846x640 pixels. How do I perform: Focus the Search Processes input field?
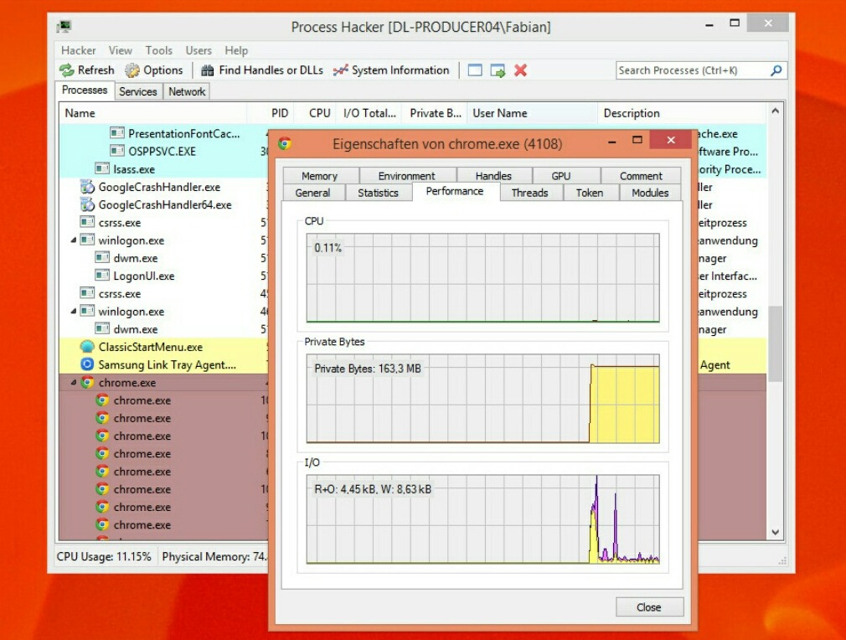[x=691, y=71]
